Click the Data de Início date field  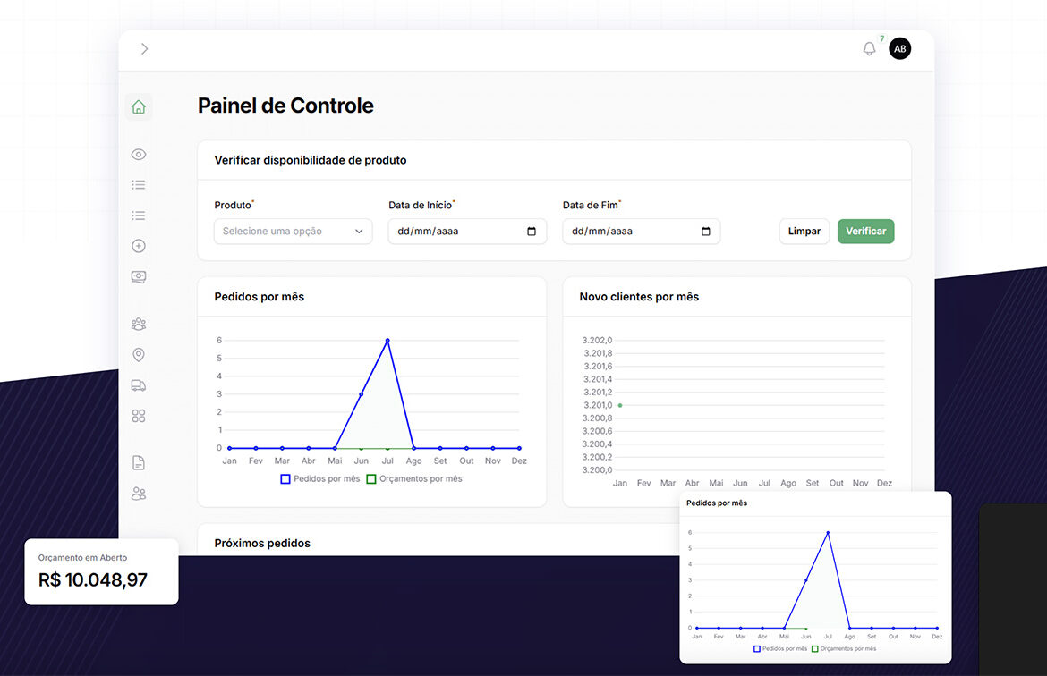456,232
